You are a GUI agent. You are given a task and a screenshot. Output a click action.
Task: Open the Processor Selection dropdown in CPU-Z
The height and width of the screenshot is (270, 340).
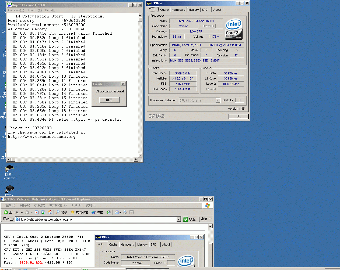(218, 100)
